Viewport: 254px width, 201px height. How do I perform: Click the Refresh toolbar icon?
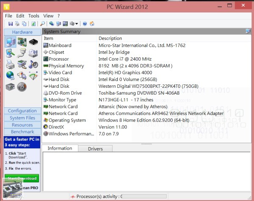click(x=33, y=24)
